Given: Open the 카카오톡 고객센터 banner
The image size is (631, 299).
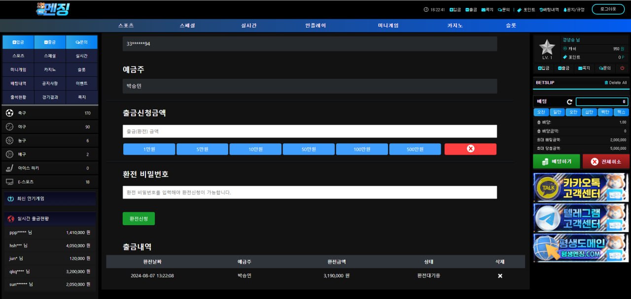Looking at the screenshot, I should coord(581,187).
